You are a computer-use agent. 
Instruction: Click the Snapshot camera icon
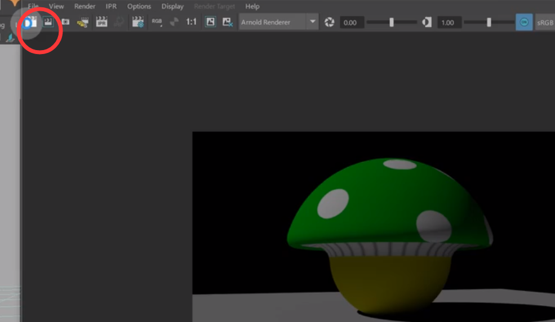[65, 22]
